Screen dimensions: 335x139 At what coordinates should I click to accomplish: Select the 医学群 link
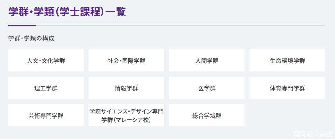(x=207, y=88)
